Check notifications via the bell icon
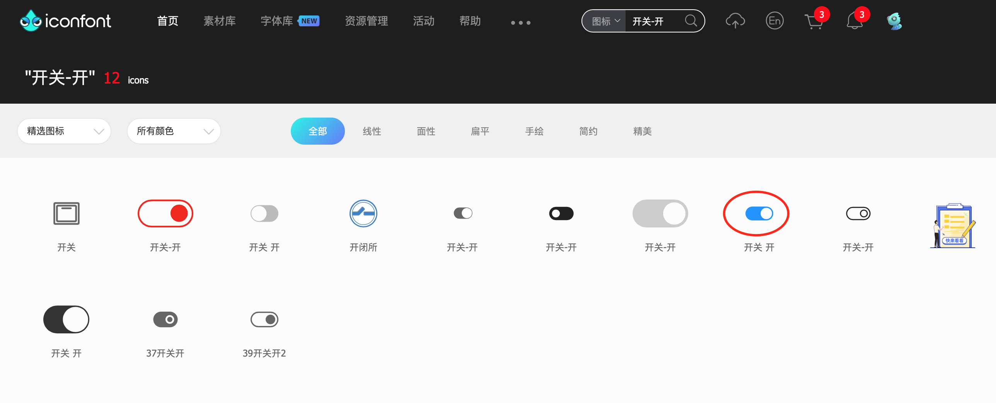The height and width of the screenshot is (403, 996). tap(854, 21)
